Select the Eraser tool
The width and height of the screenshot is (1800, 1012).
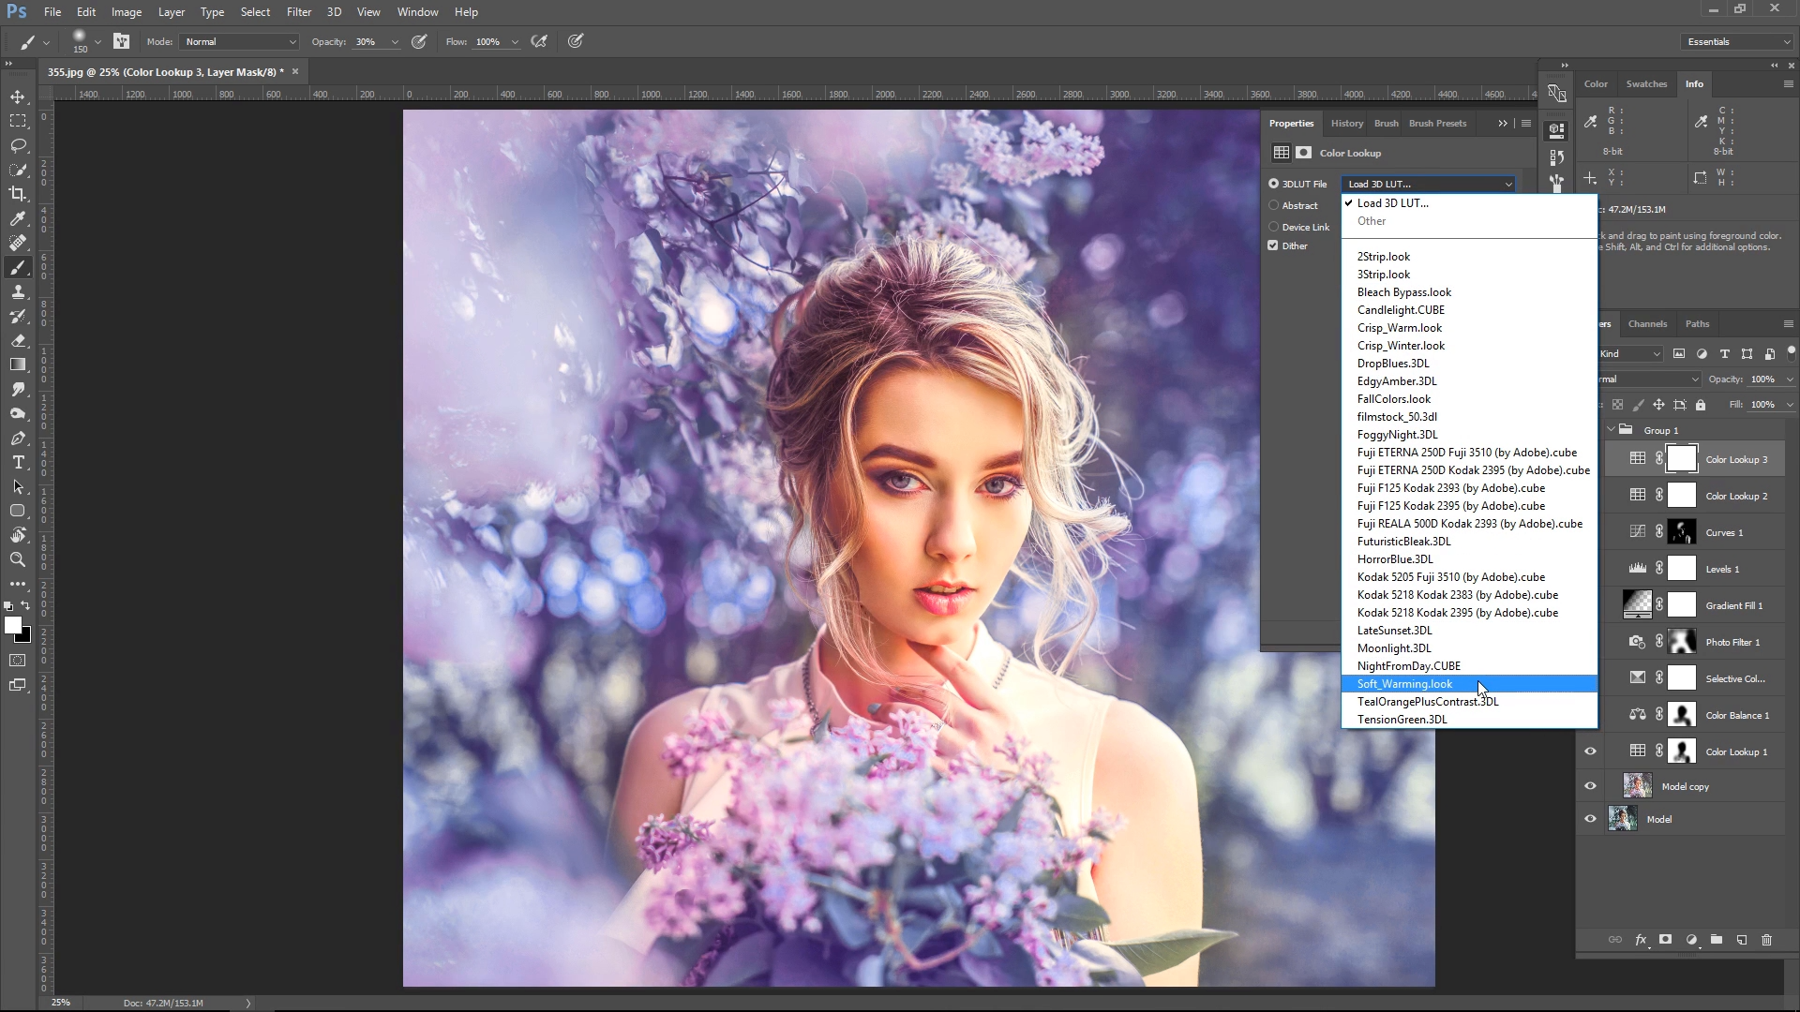tap(18, 341)
